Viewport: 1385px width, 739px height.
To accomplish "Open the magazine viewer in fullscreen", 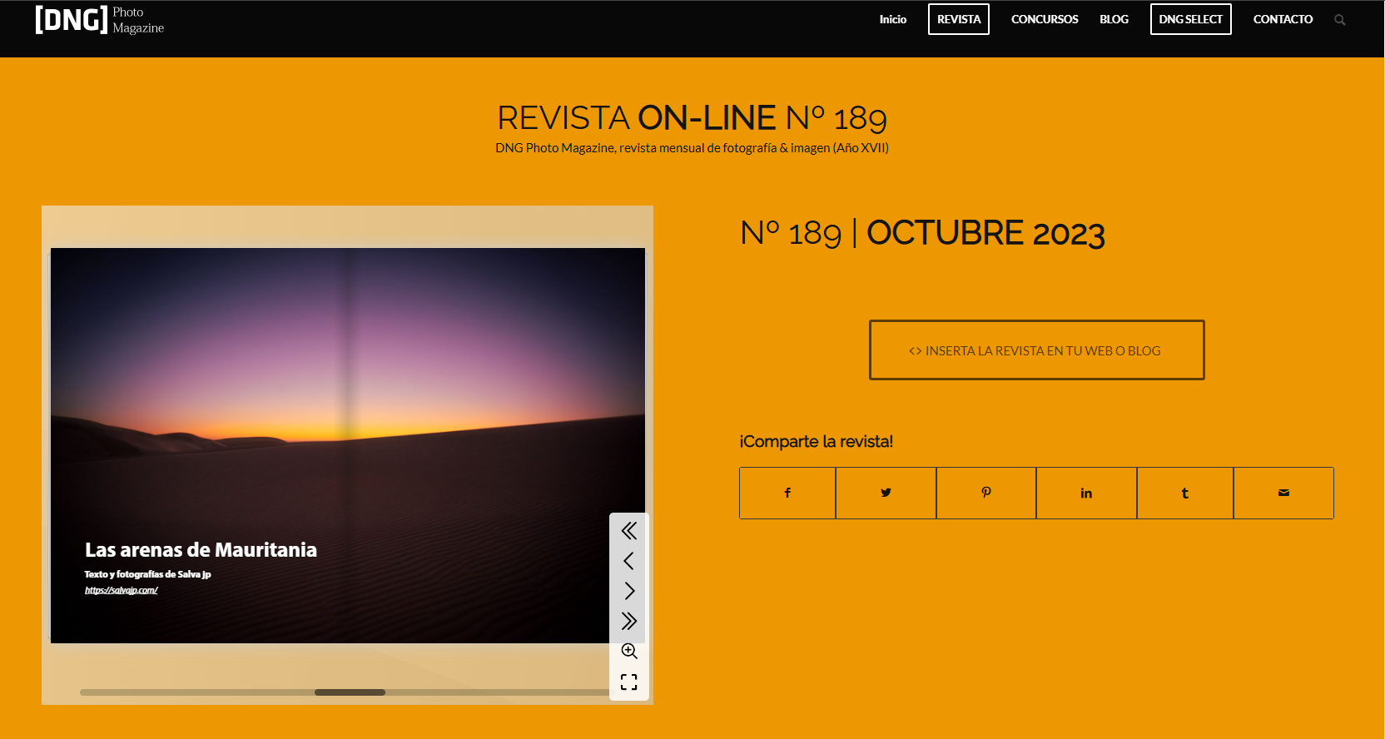I will pyautogui.click(x=629, y=682).
